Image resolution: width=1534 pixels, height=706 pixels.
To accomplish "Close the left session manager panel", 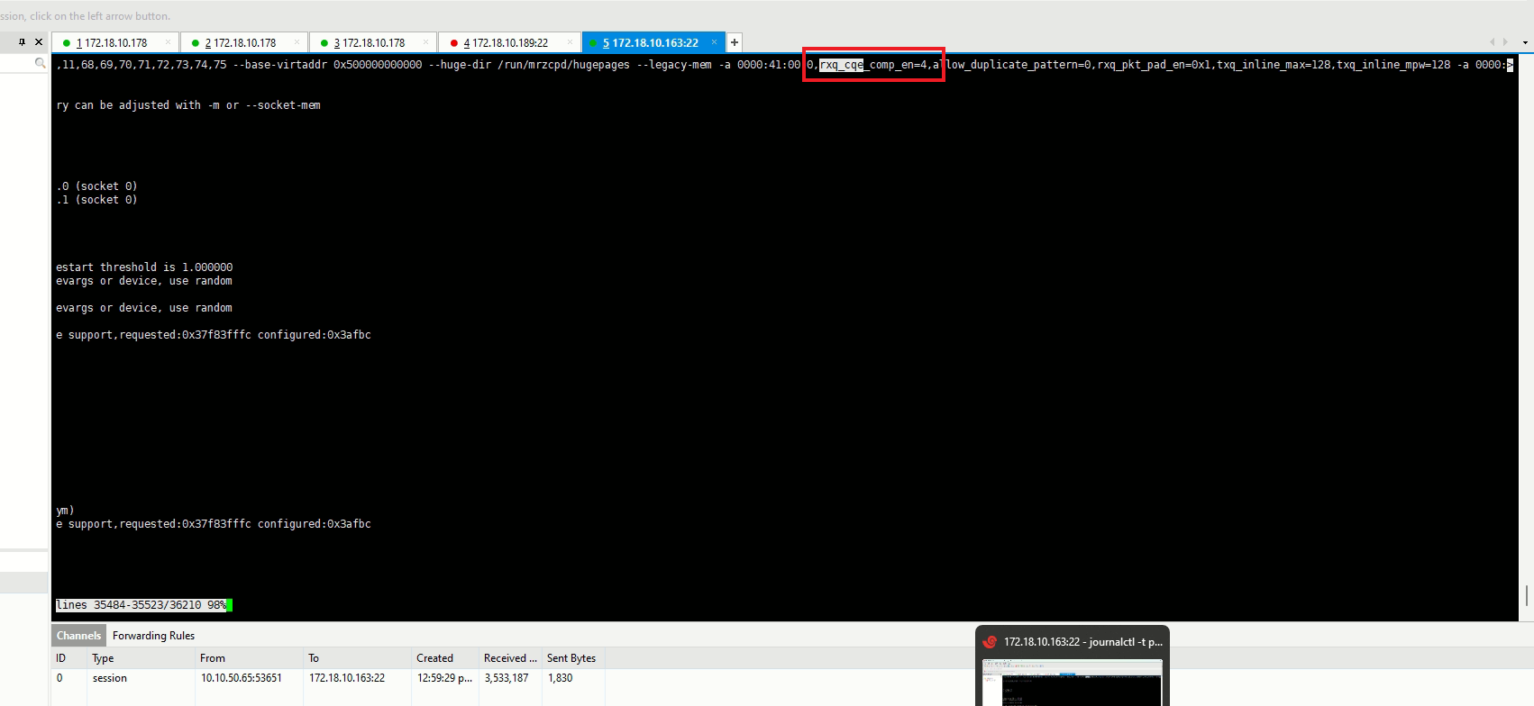I will (39, 41).
